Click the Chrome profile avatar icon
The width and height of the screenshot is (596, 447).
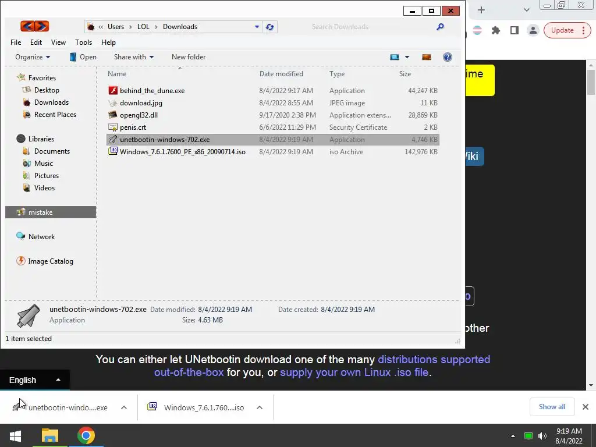(x=533, y=30)
